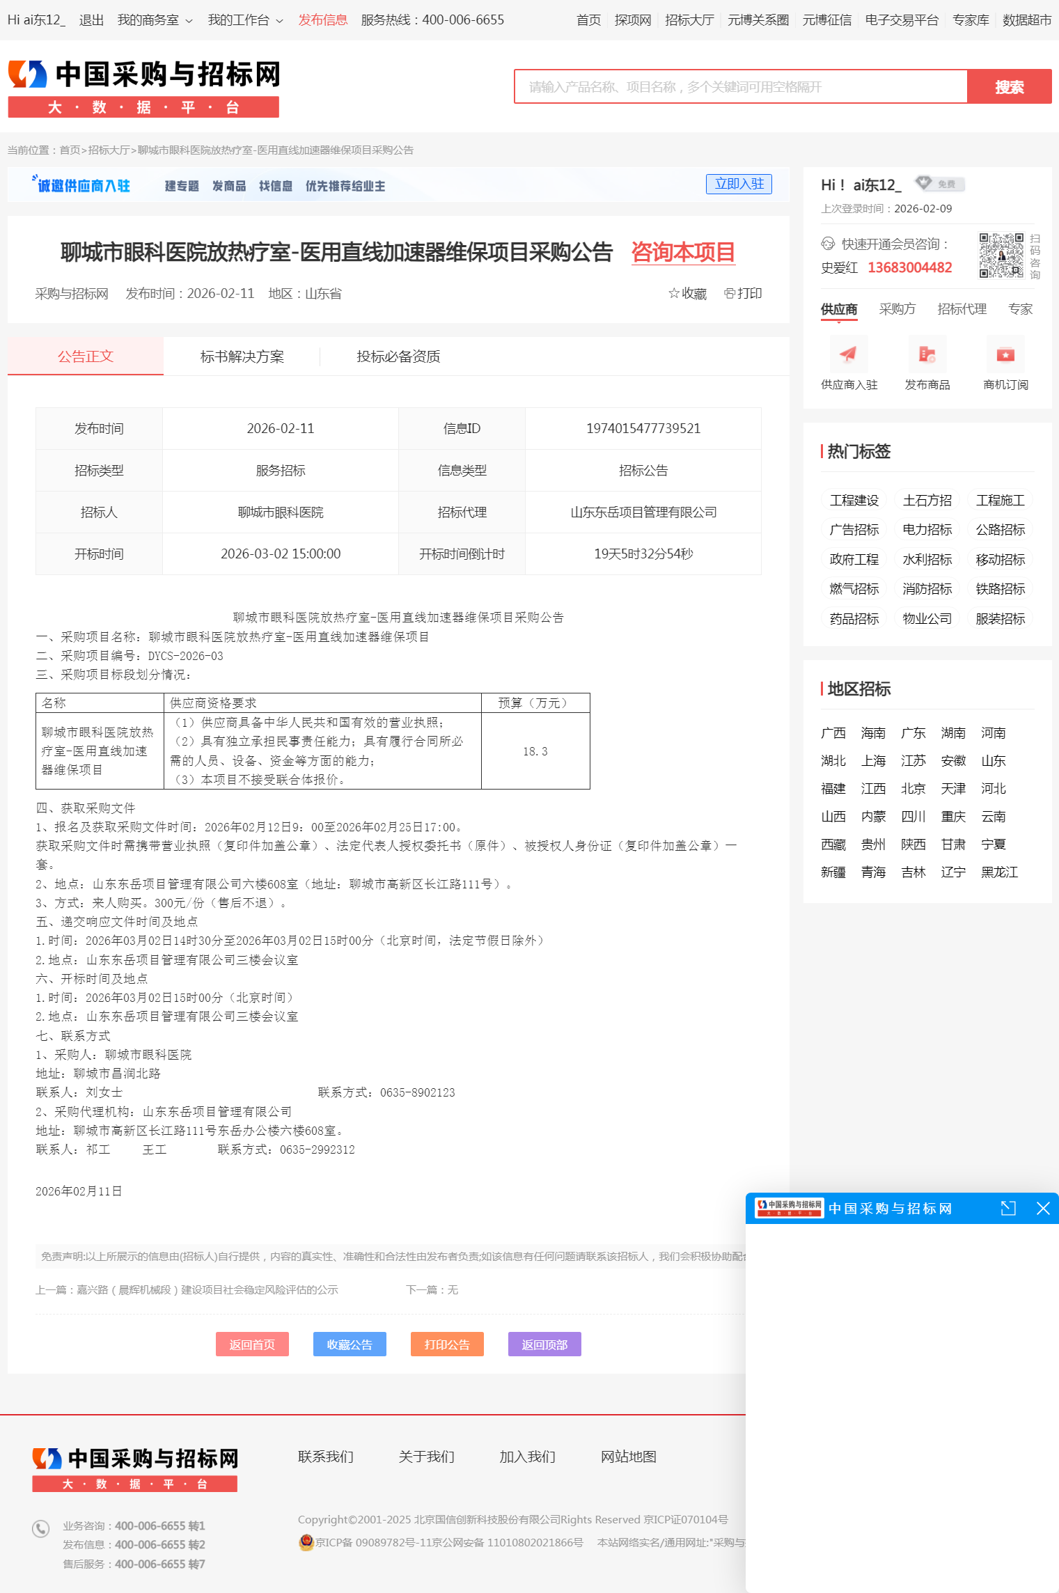Screen dimensions: 1059x1593
Task: Click the red 搜索 button
Action: click(x=1009, y=86)
